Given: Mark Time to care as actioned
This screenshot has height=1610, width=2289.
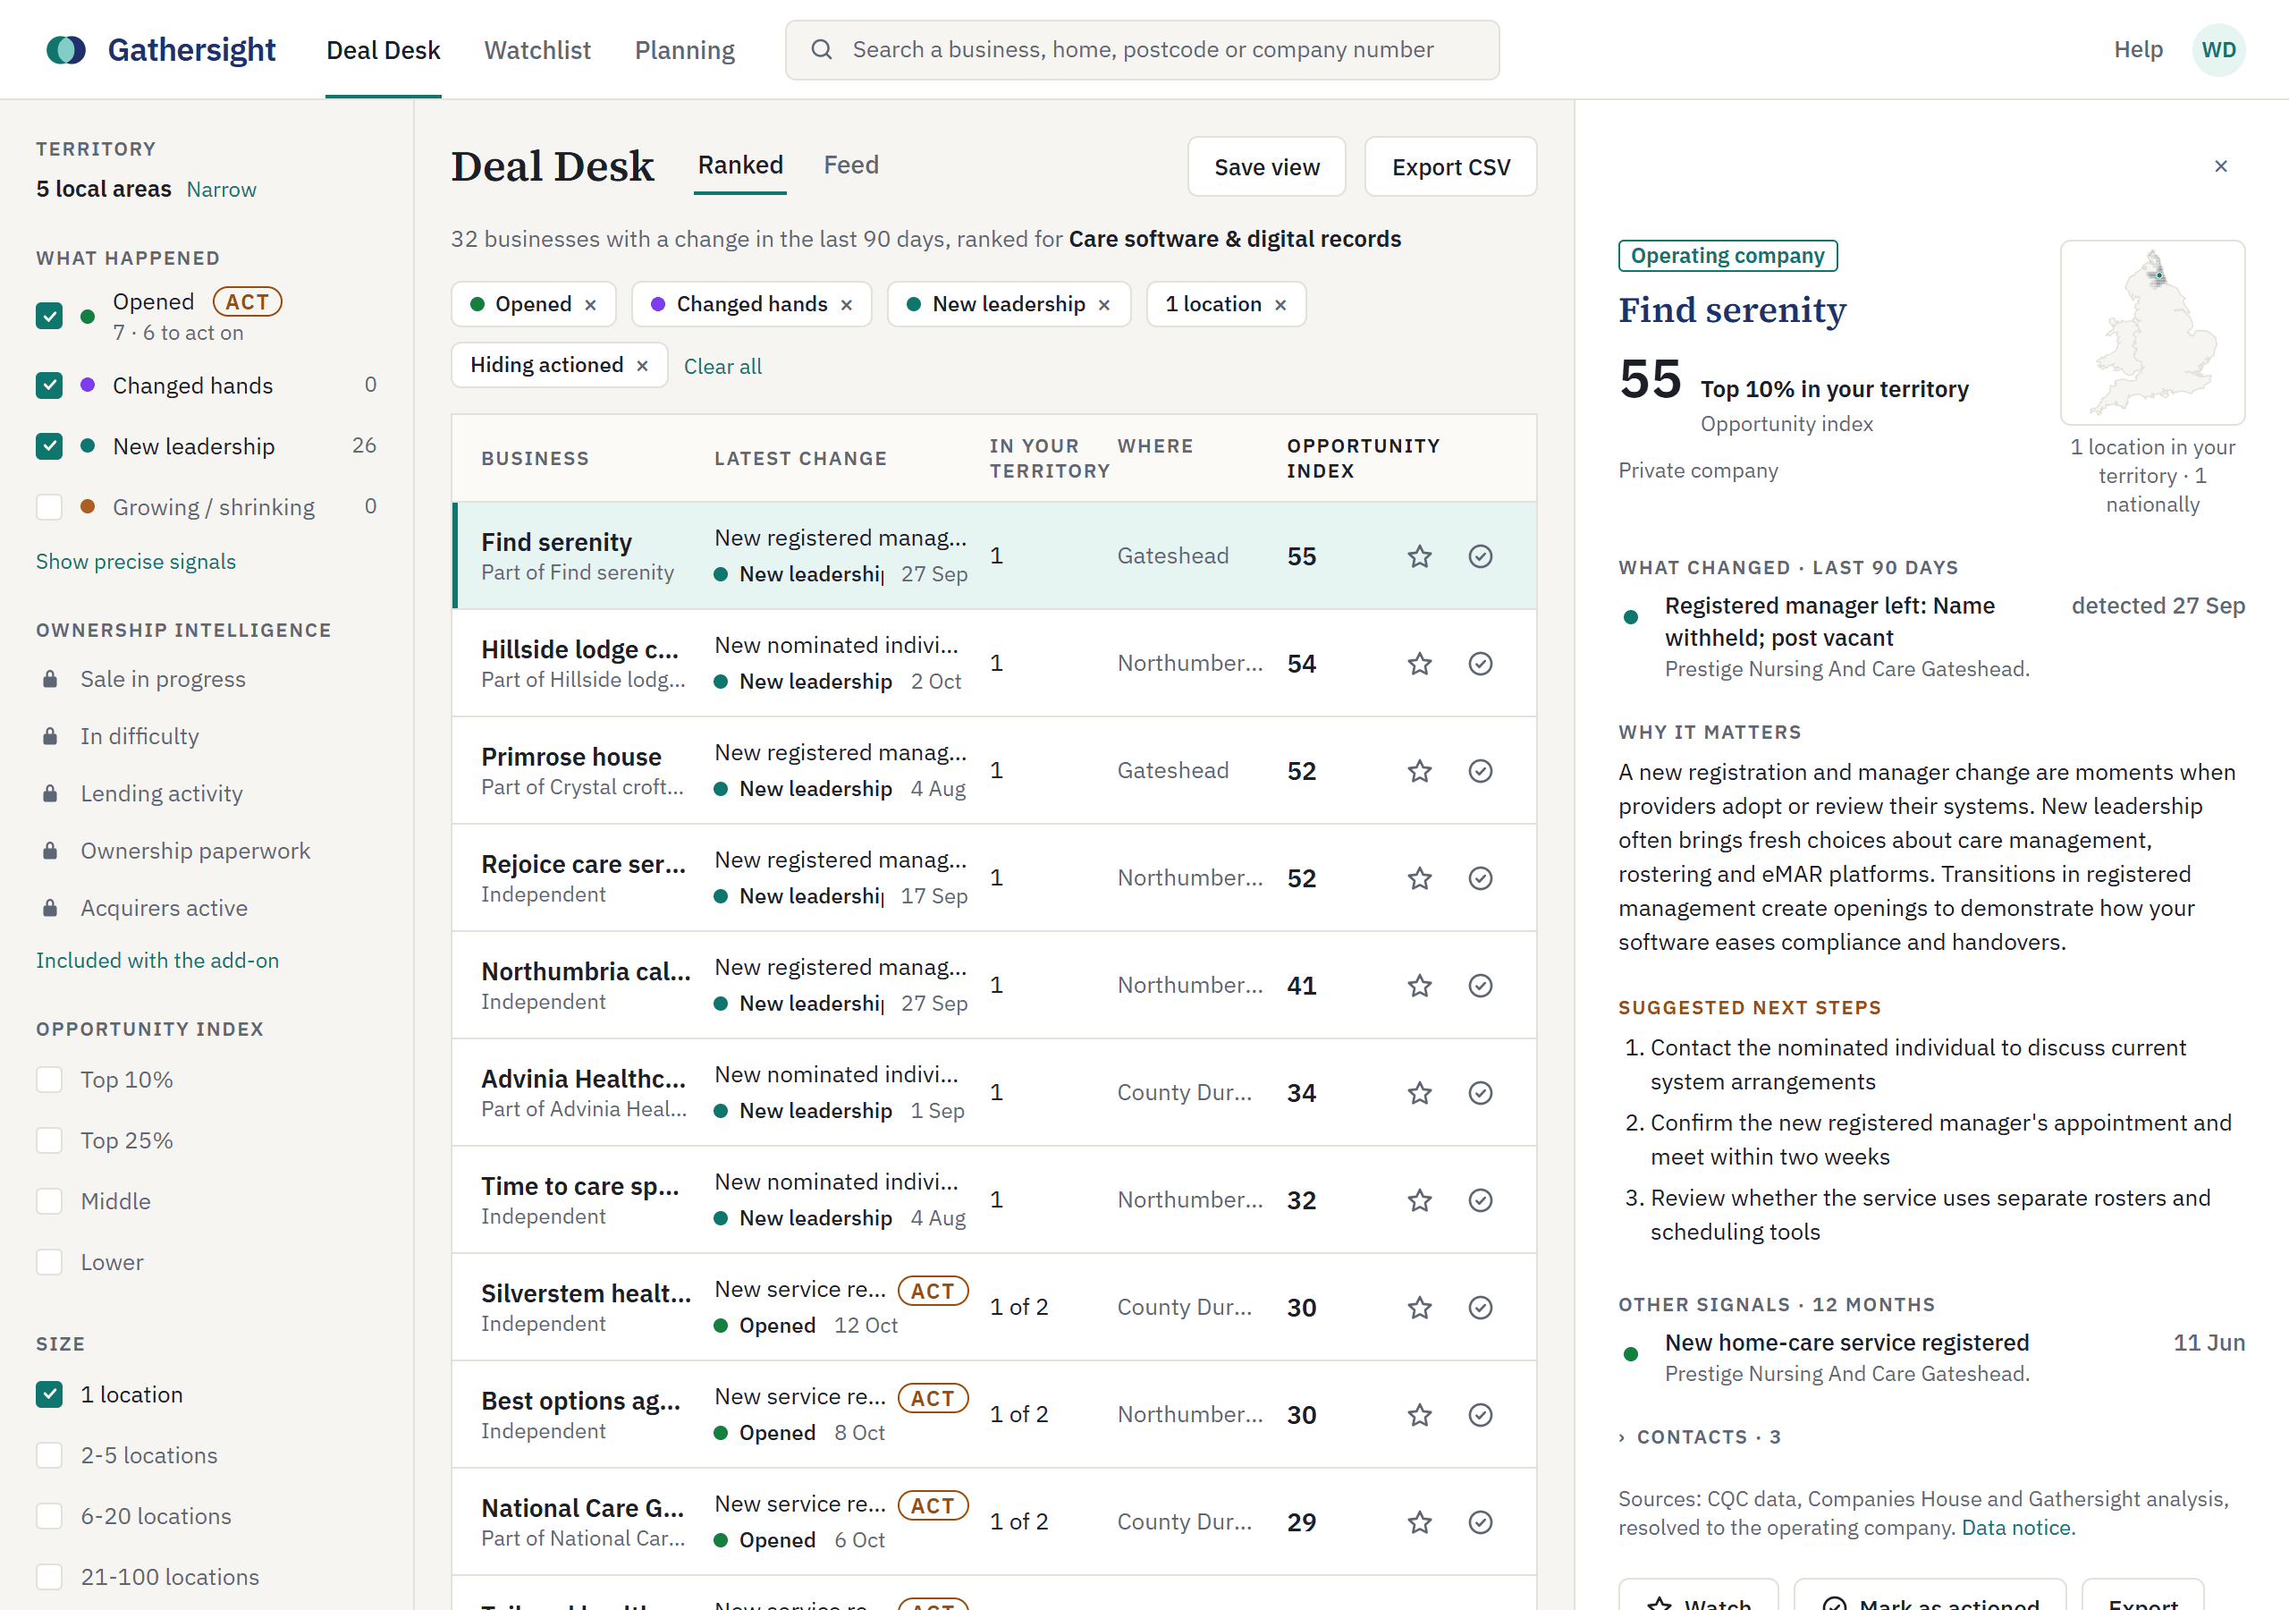Looking at the screenshot, I should pyautogui.click(x=1481, y=1200).
